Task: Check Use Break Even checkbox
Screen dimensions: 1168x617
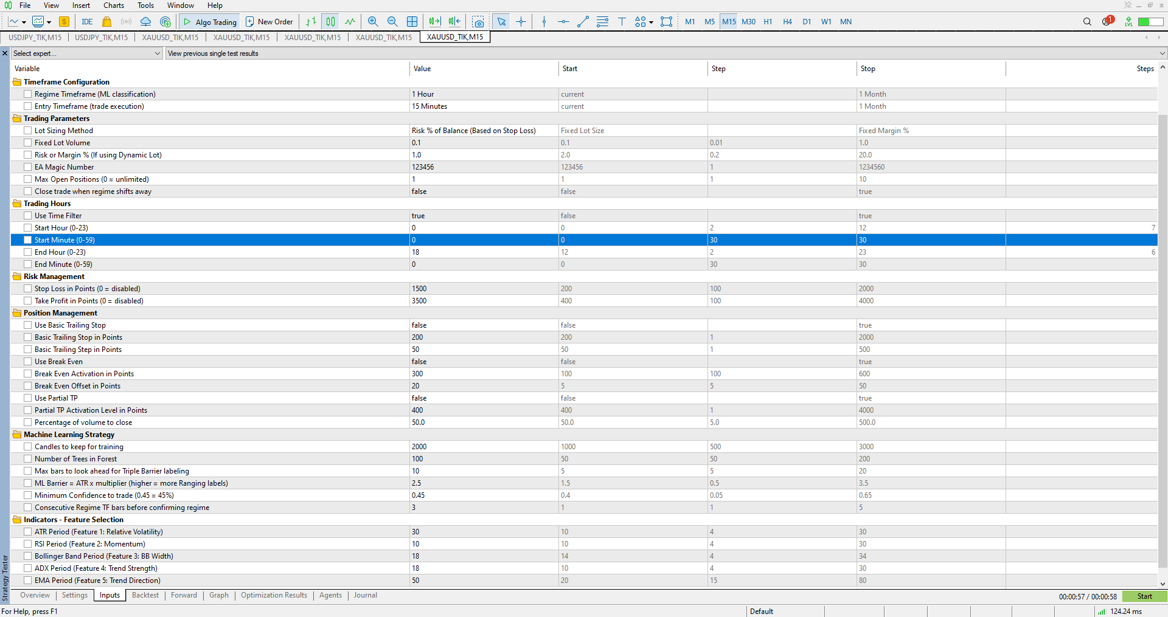Action: 28,362
